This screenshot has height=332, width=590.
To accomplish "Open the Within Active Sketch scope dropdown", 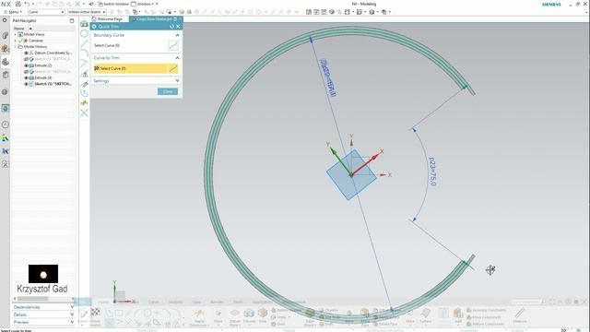I will tap(87, 12).
